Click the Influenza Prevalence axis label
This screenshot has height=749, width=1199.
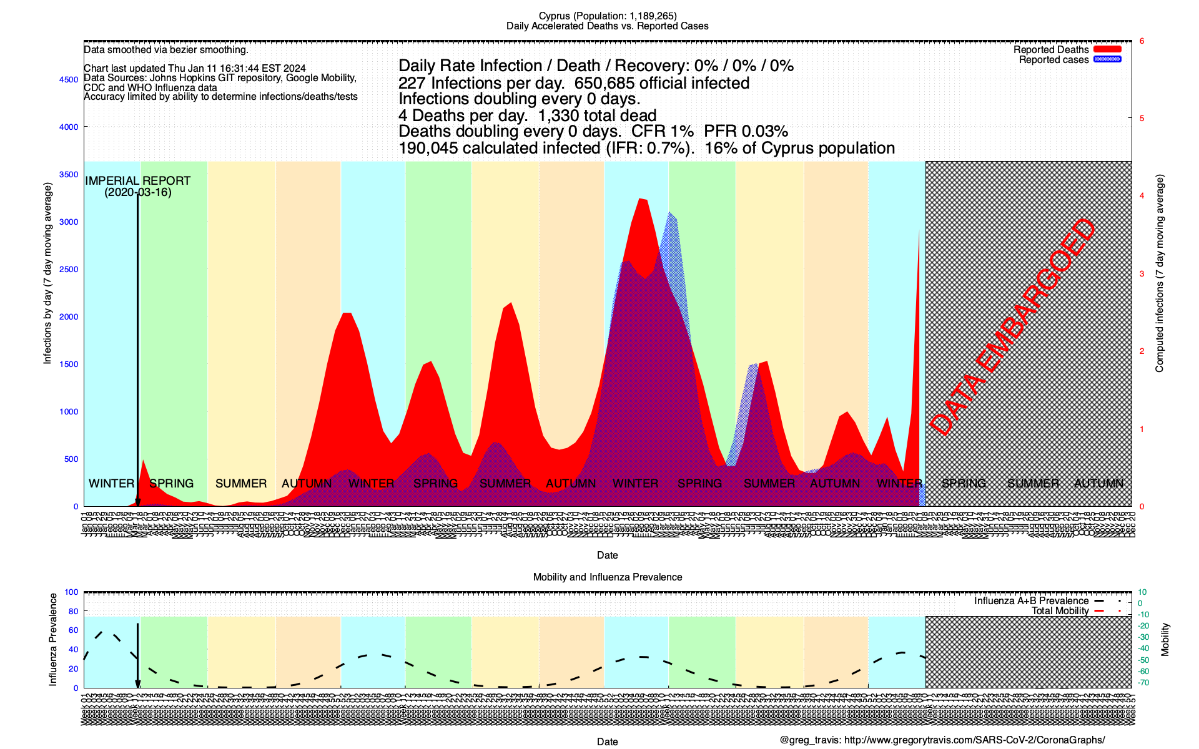click(x=53, y=640)
